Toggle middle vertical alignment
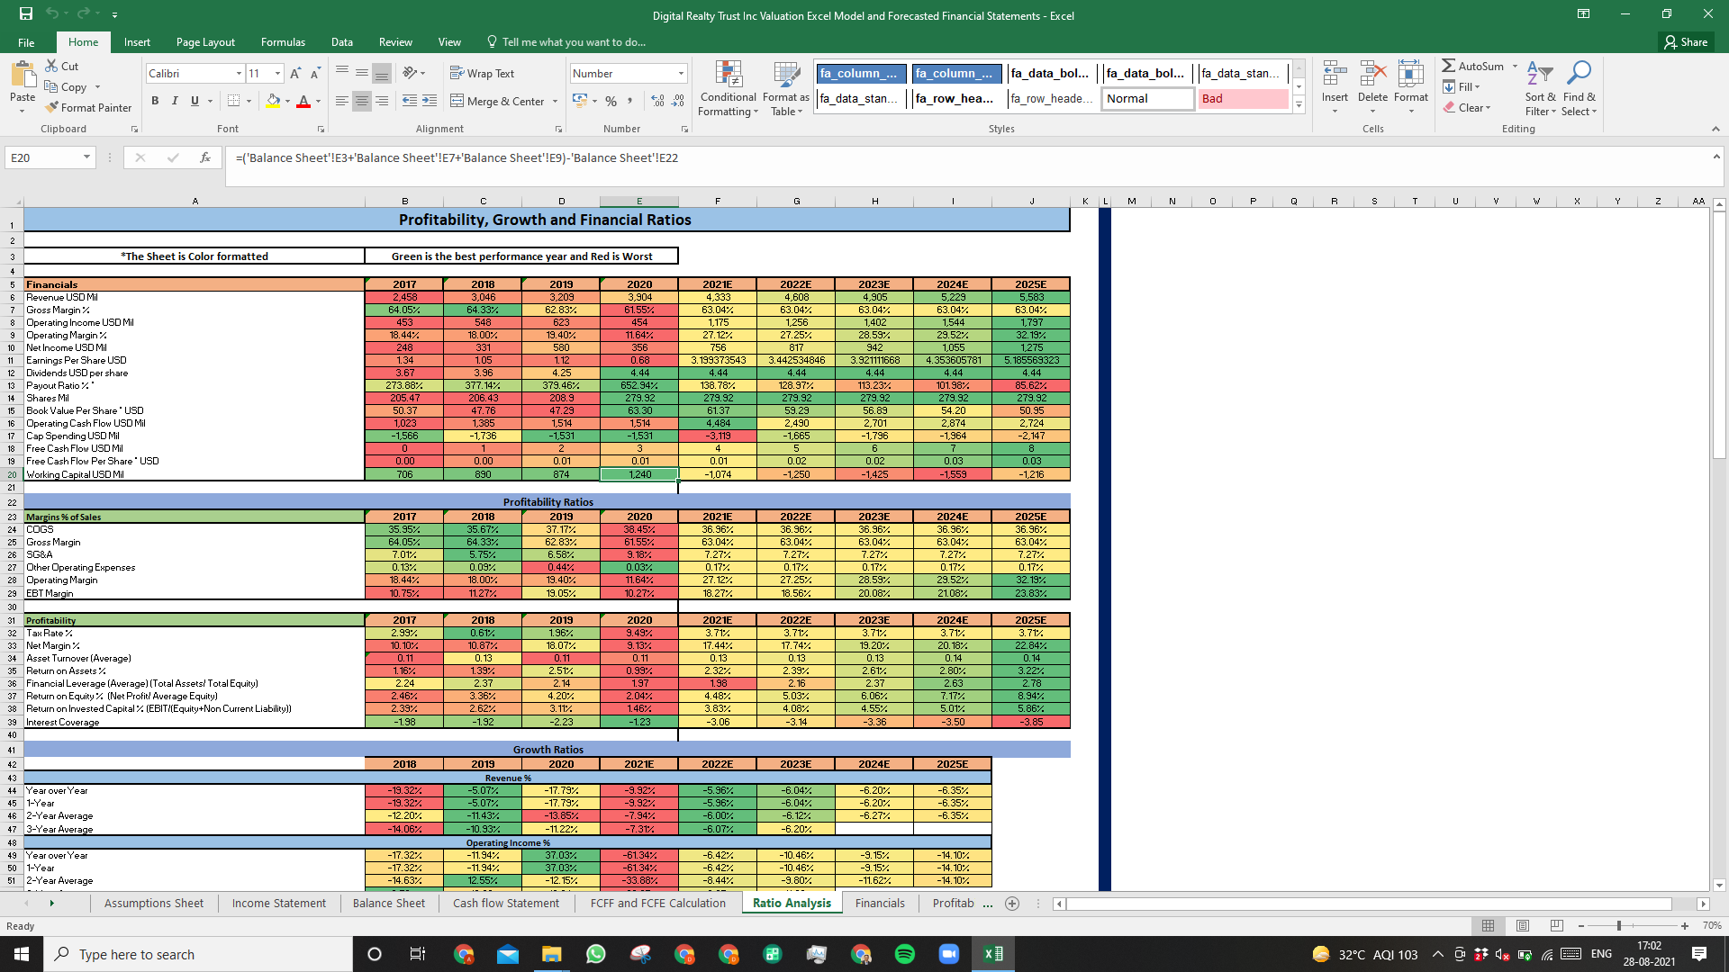 point(361,73)
